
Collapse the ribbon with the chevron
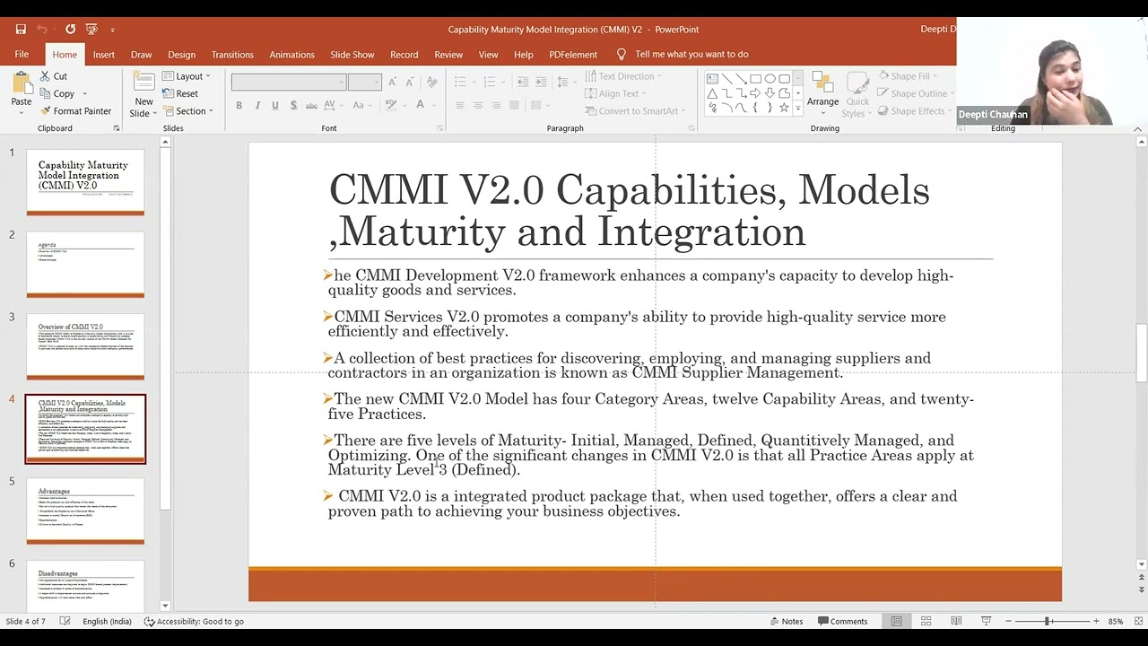[1138, 129]
